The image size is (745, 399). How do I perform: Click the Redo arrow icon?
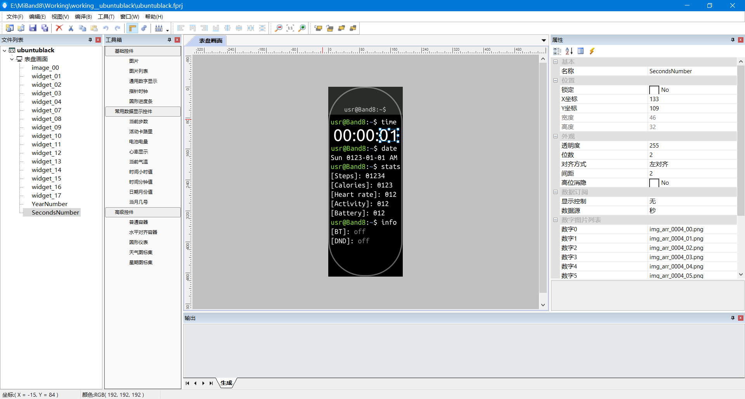click(118, 28)
